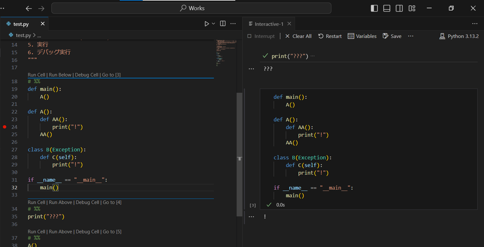The width and height of the screenshot is (484, 247).
Task: Switch to the Interactive-1 tab
Action: 269,24
